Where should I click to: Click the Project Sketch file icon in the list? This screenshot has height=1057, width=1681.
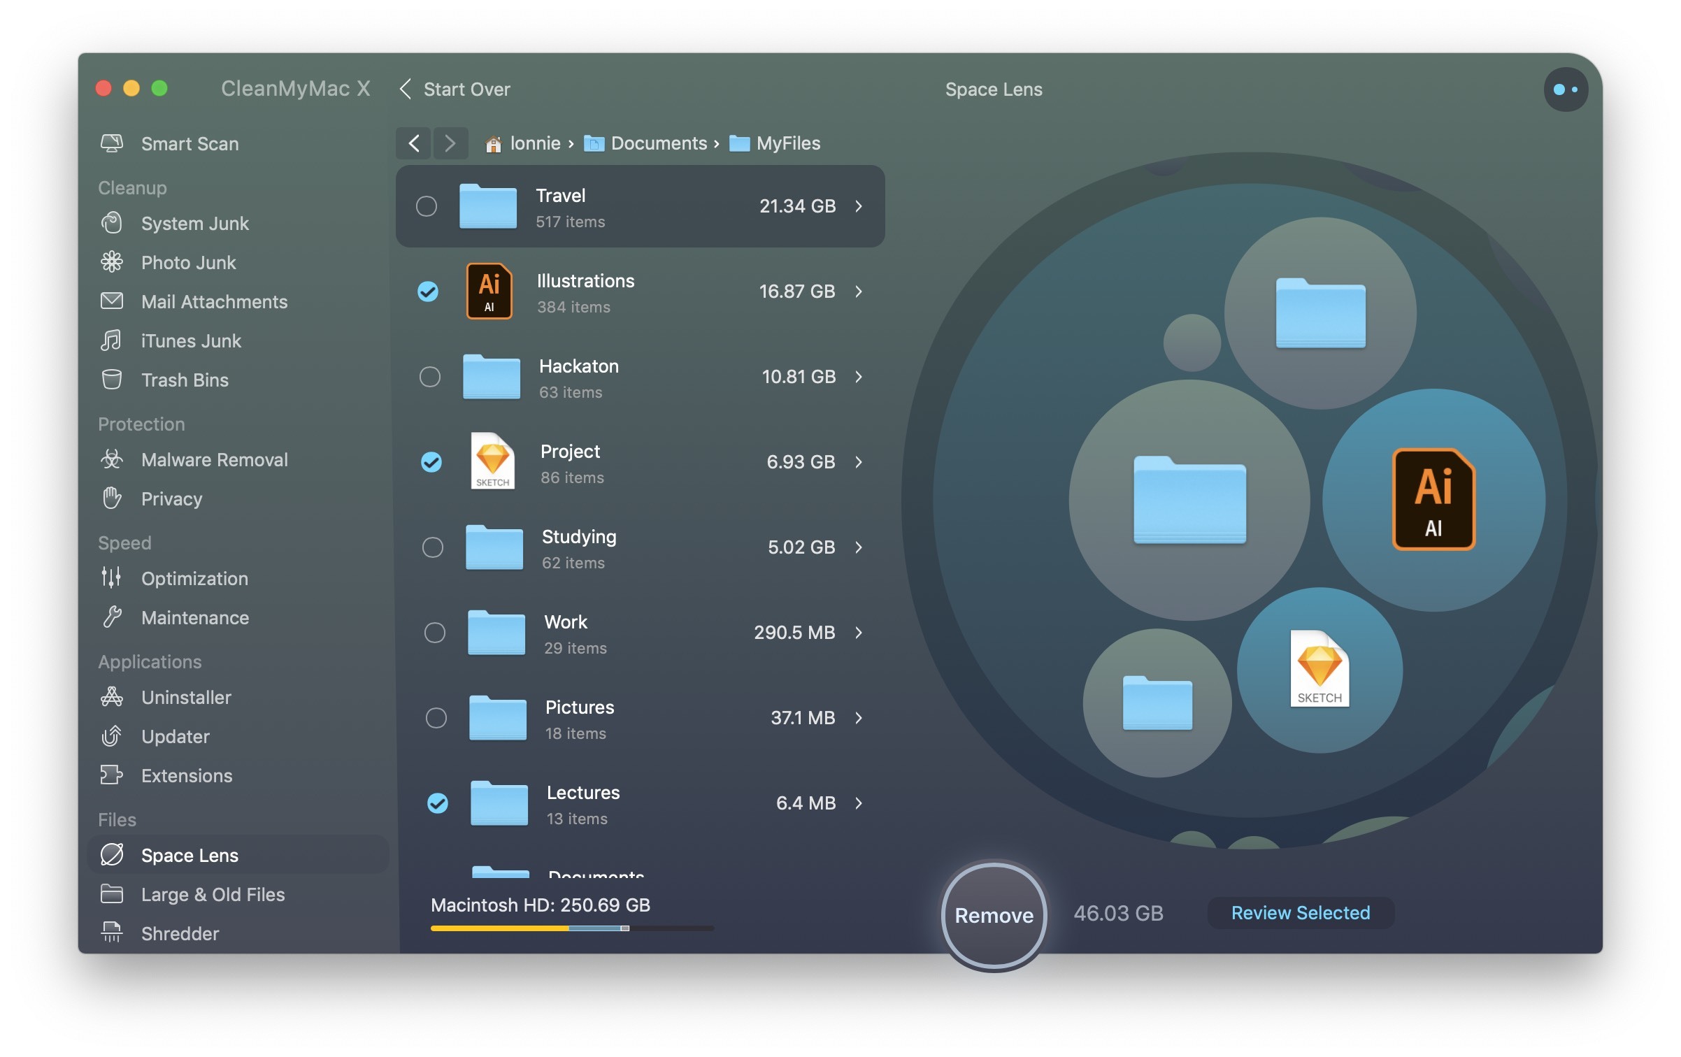493,461
